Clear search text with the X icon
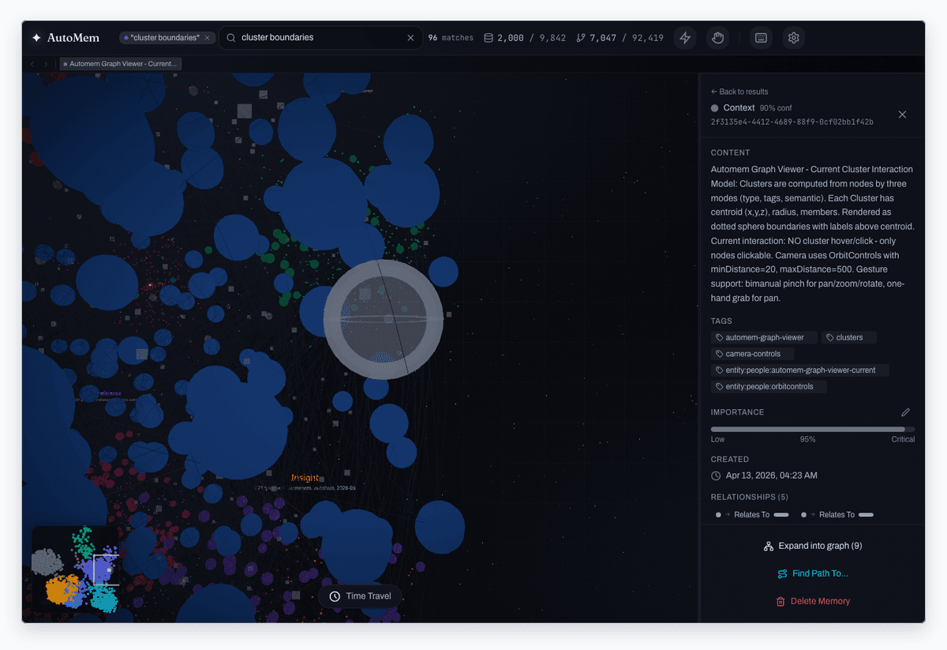 tap(410, 37)
